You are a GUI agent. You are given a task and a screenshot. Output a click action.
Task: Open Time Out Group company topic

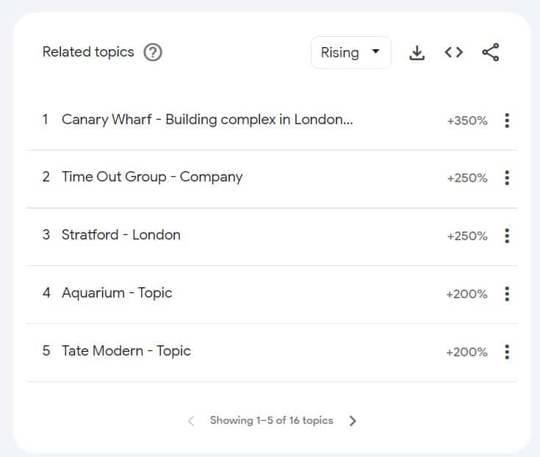(x=151, y=177)
